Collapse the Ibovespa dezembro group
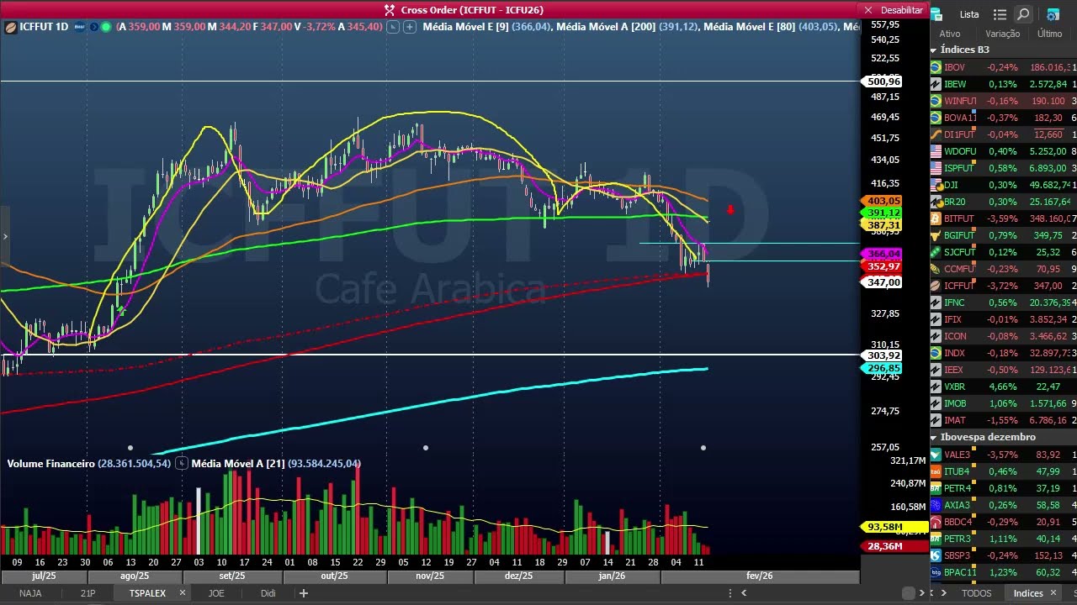This screenshot has height=605, width=1077. pyautogui.click(x=934, y=437)
